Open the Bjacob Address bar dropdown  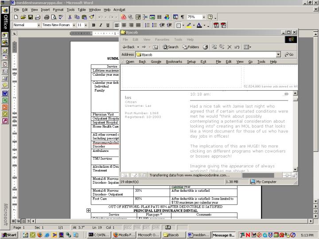pyautogui.click(x=278, y=54)
